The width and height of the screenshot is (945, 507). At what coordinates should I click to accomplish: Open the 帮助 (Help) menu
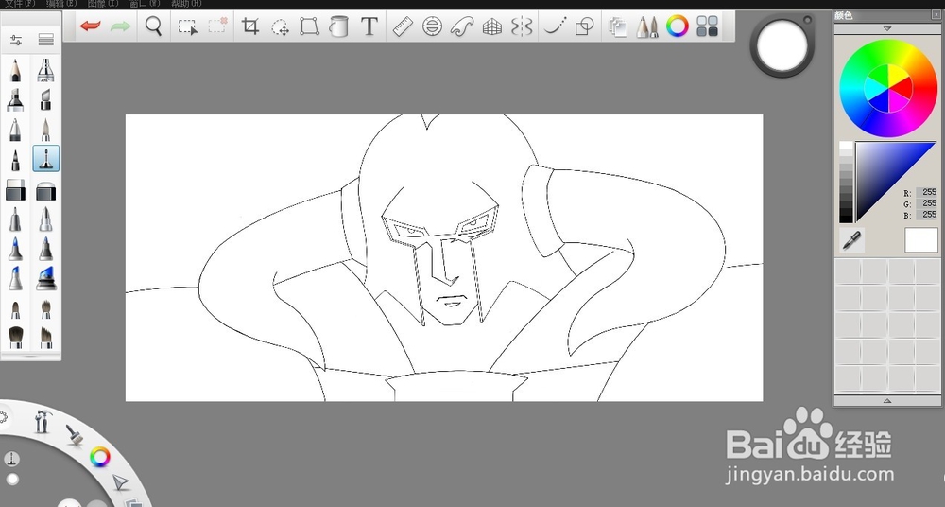tap(186, 4)
